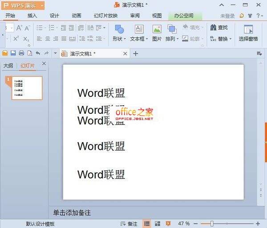The image size is (267, 228).
Task: Toggle superscript formatting
Action: 16,39
